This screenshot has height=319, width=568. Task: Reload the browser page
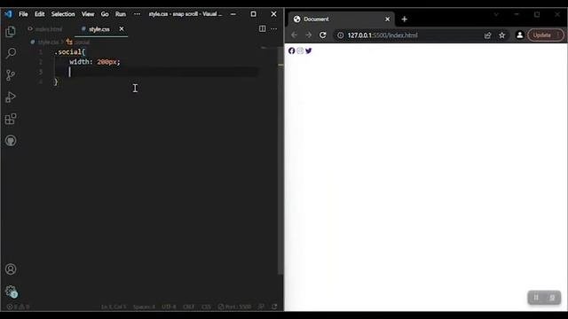(x=323, y=35)
